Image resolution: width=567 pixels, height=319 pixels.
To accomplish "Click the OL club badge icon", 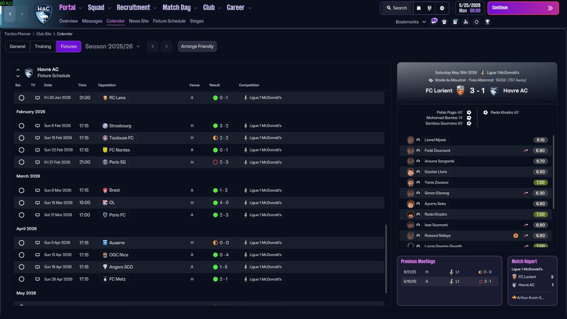I will 105,202.
